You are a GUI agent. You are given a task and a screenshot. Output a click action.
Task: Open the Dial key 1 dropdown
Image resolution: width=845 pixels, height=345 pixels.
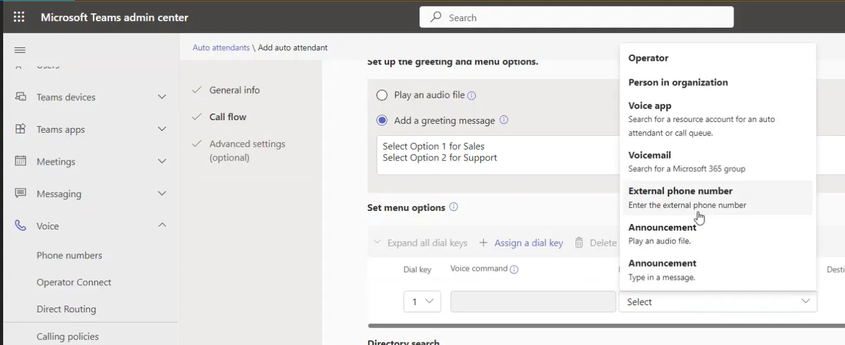tap(422, 302)
